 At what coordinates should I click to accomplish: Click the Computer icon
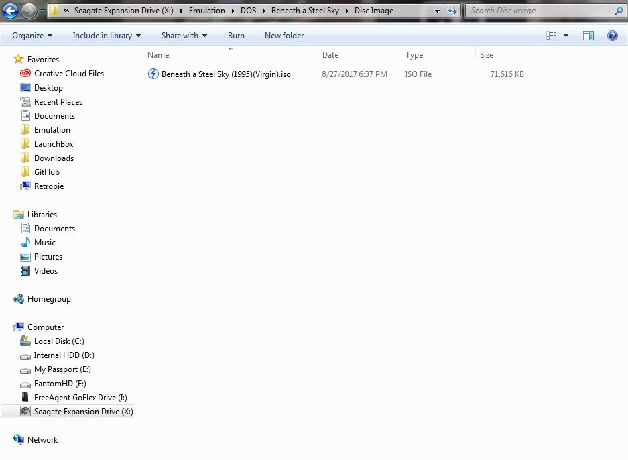coord(18,327)
